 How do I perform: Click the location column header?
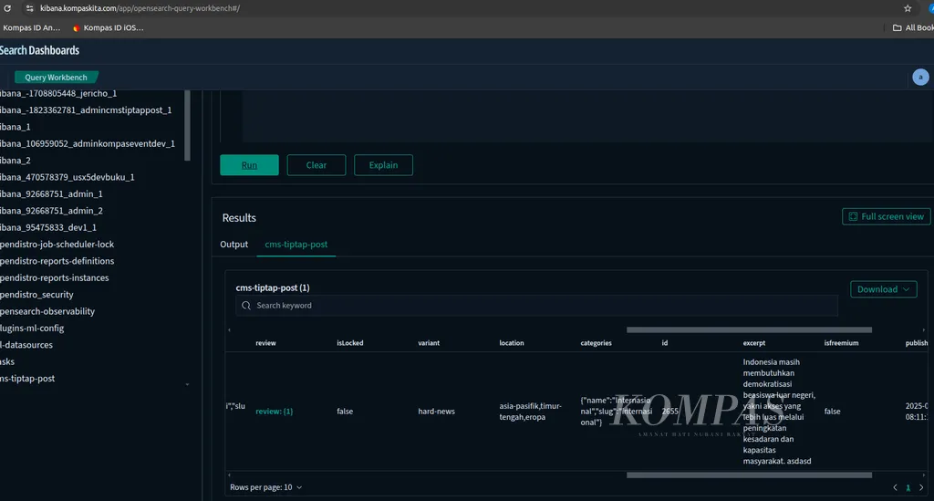coord(512,343)
